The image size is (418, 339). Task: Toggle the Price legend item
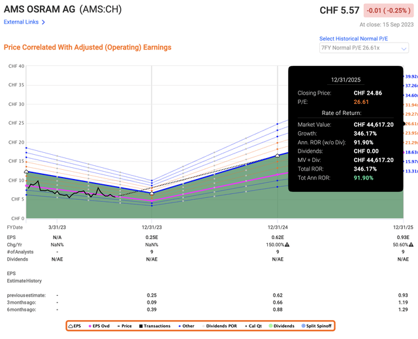click(x=125, y=326)
